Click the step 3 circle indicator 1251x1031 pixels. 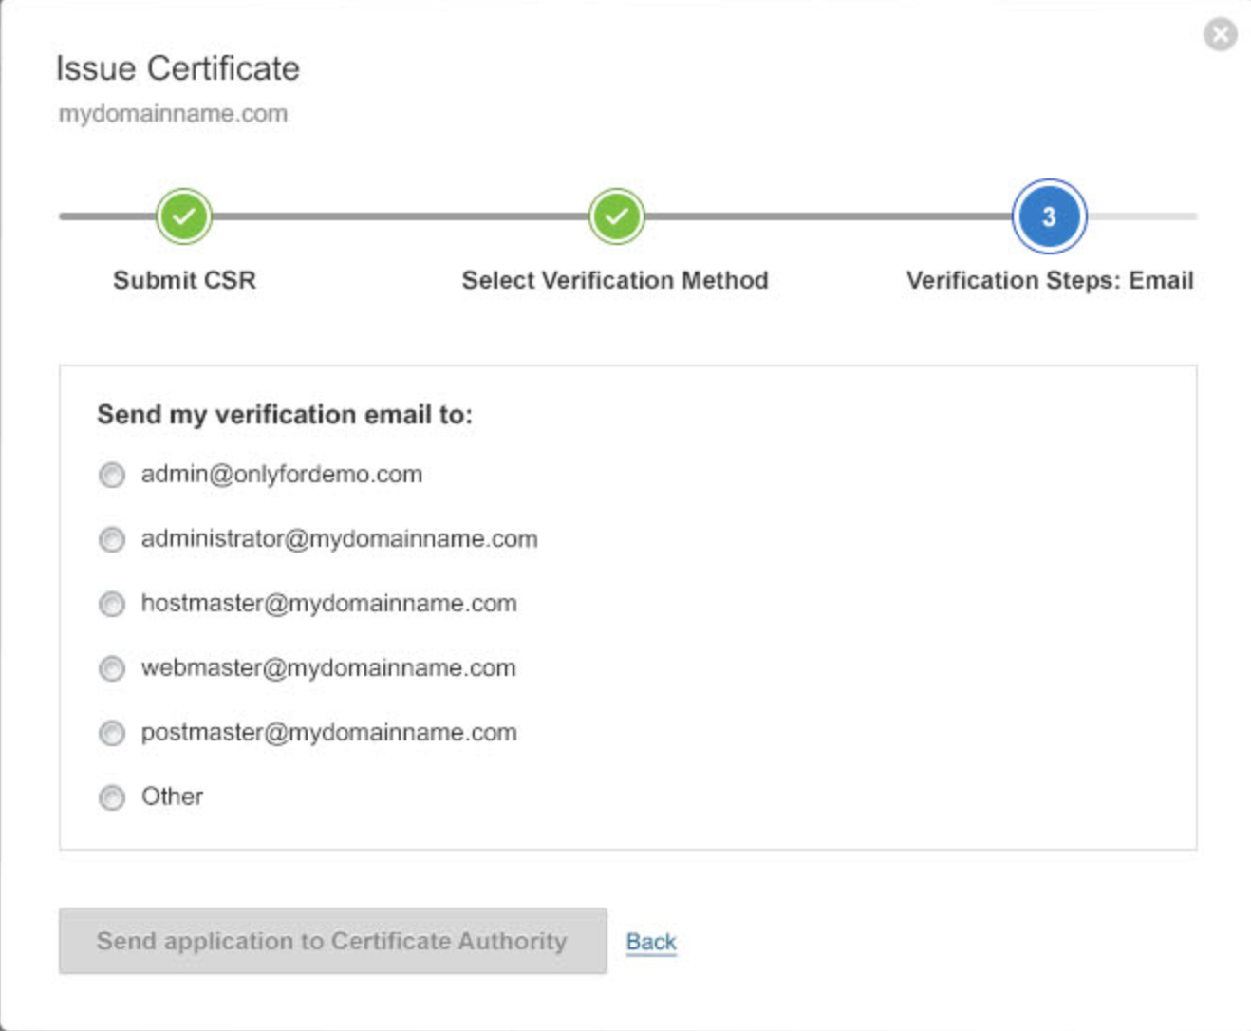click(1048, 216)
